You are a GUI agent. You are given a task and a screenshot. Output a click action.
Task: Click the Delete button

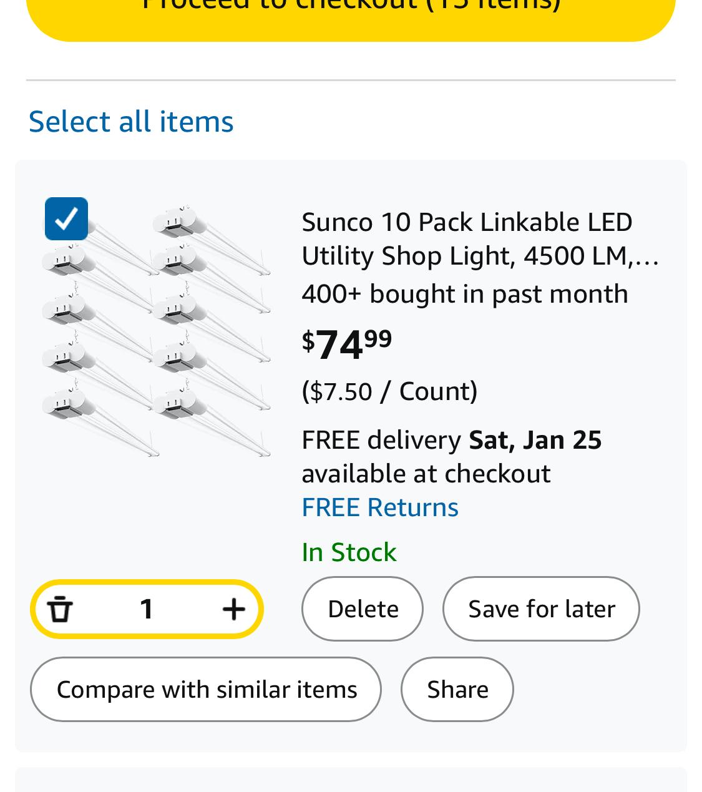[x=363, y=609]
